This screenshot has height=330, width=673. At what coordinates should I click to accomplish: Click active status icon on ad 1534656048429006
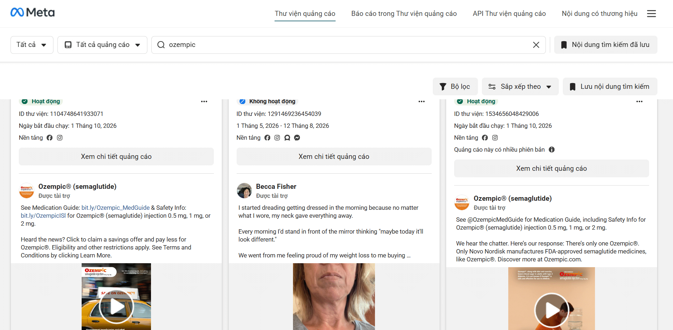(460, 101)
